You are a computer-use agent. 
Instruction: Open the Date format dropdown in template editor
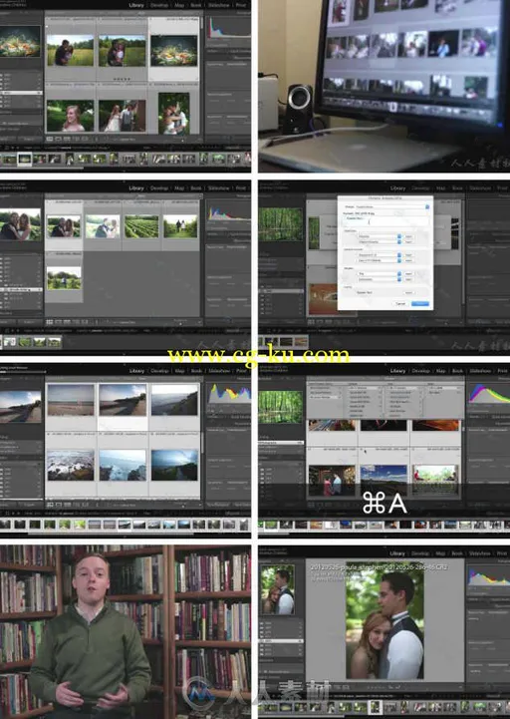[x=380, y=260]
